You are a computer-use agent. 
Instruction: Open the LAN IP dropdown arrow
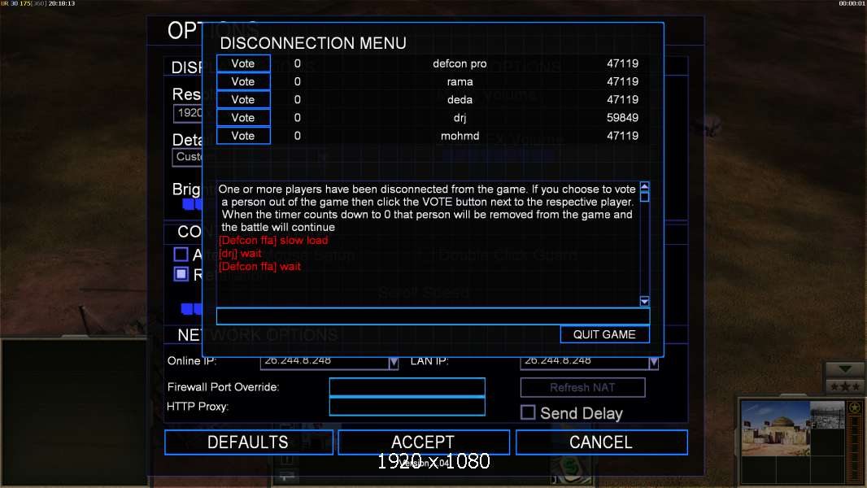click(654, 363)
